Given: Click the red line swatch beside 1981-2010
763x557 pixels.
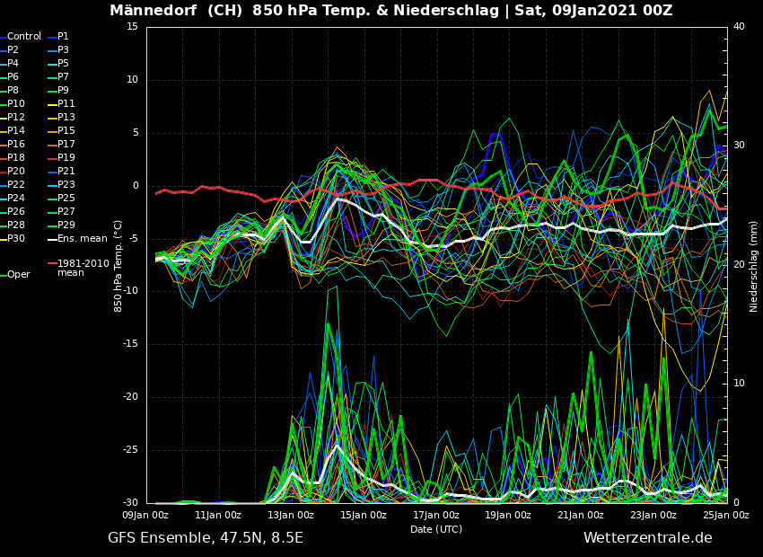Looking at the screenshot, I should click(x=52, y=264).
